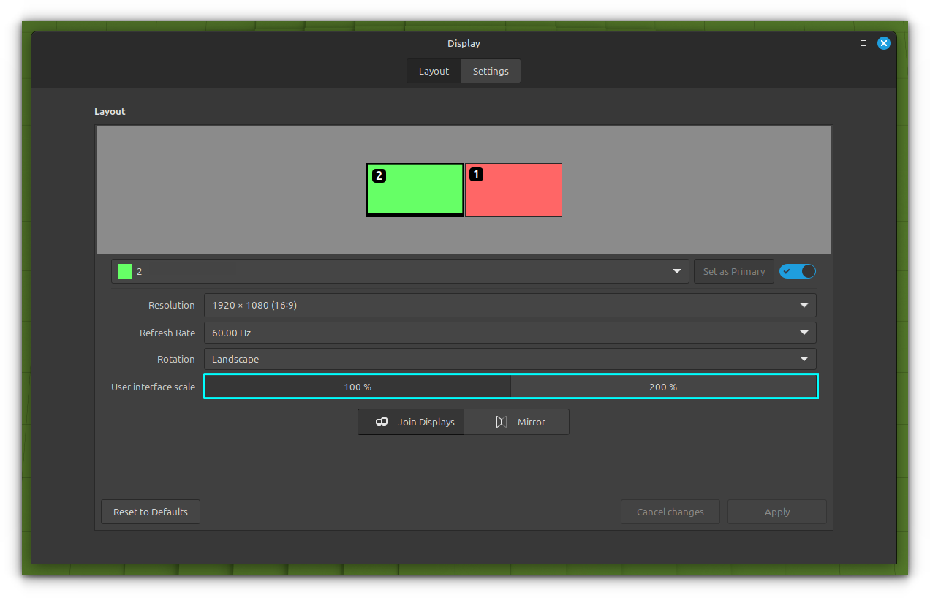Click Reset to Defaults

150,512
